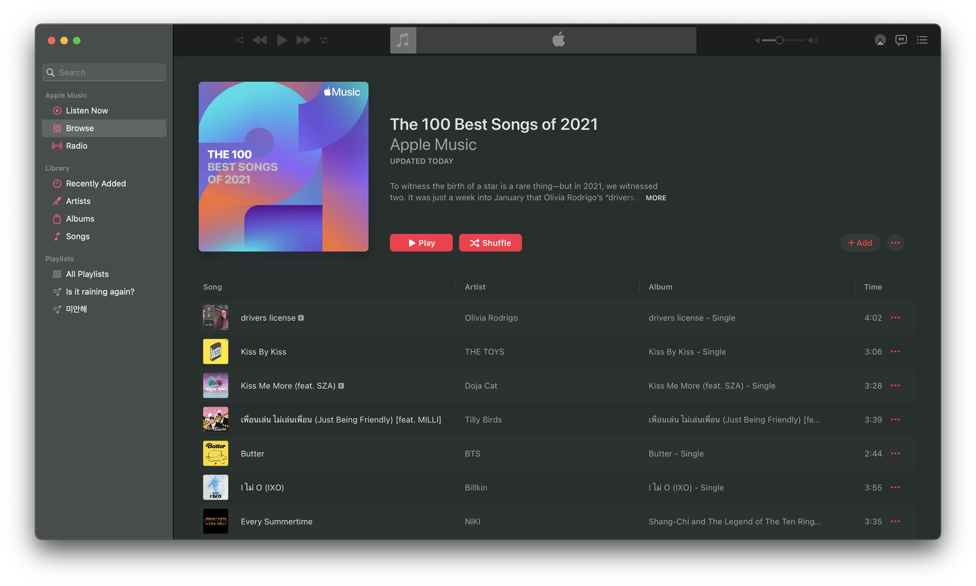Screen dimensions: 976x586
Task: Click the red Shuffle button
Action: (x=491, y=243)
